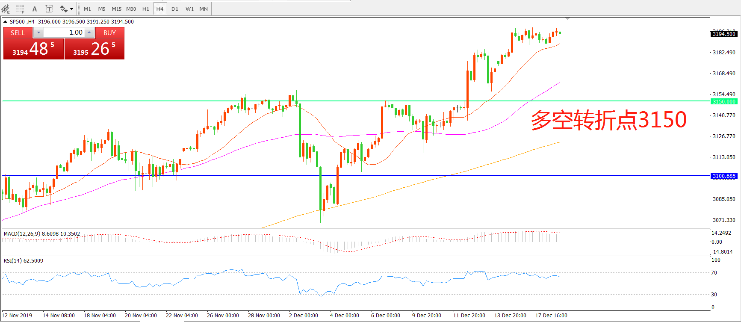
Task: Switch to H1 timeframe
Action: (145, 9)
